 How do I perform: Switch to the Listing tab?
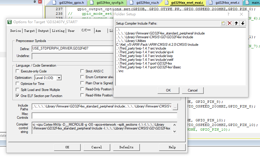click(x=58, y=31)
